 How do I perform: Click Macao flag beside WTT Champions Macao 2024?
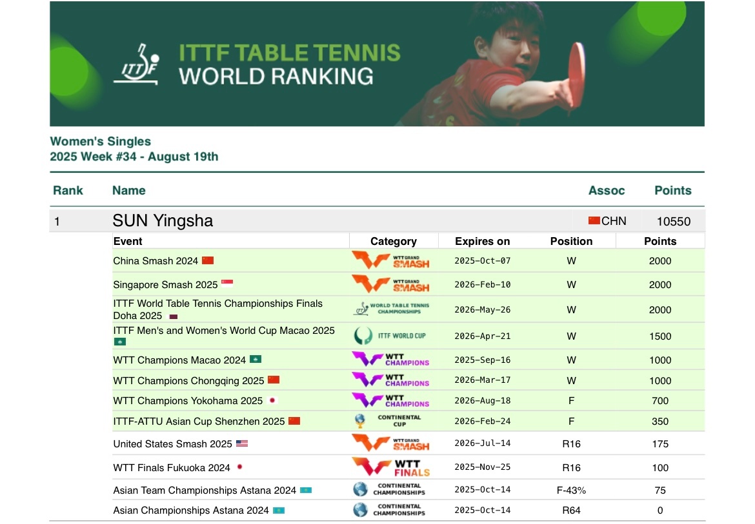click(255, 359)
